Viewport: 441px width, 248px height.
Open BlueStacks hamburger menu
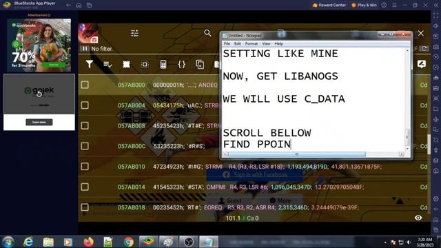pos(394,5)
